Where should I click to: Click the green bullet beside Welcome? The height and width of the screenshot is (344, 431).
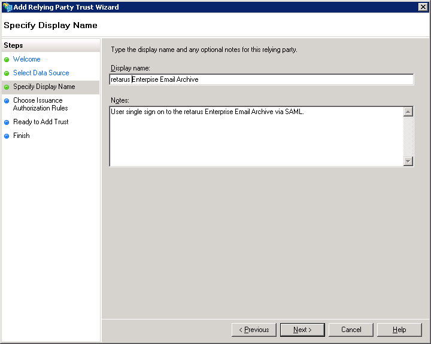[x=7, y=60]
